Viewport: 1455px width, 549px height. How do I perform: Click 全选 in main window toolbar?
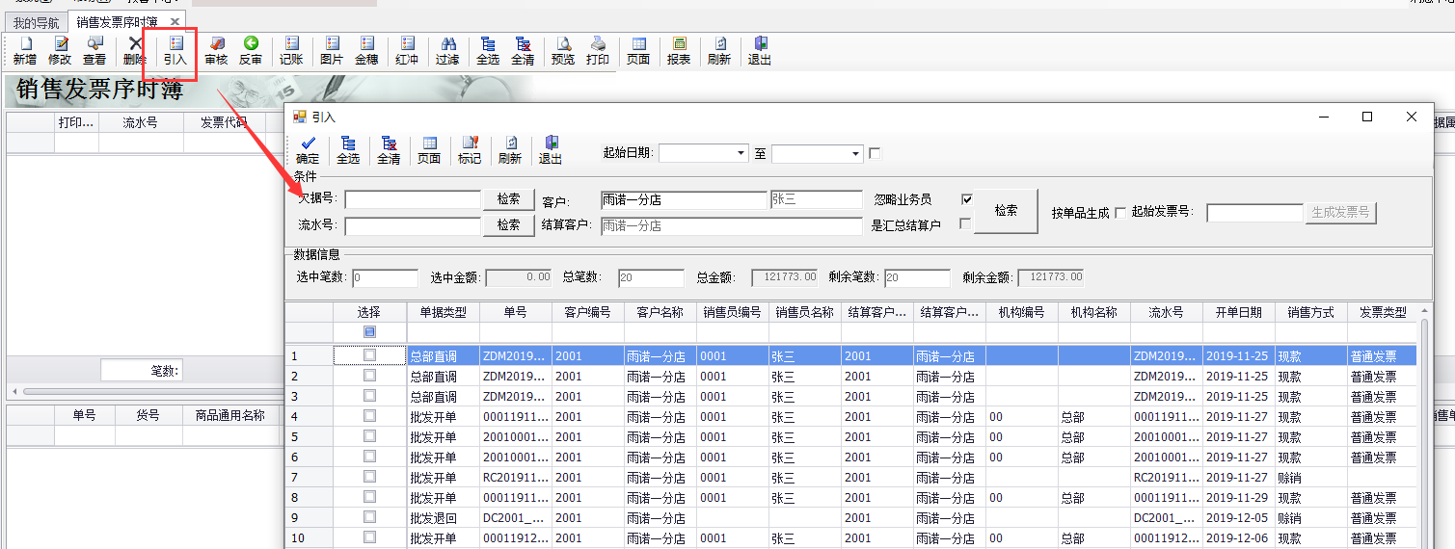pos(488,50)
